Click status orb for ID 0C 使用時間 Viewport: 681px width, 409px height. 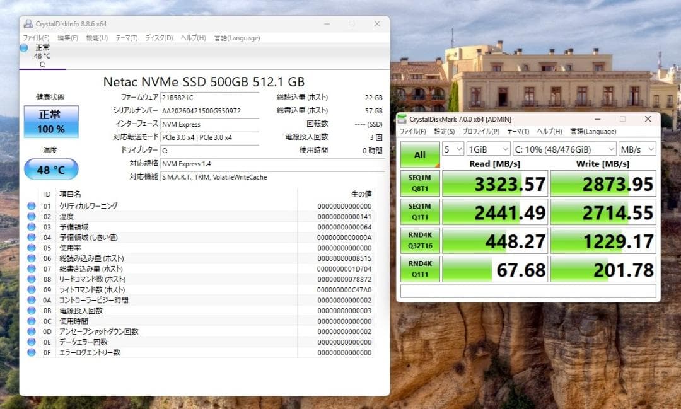(x=32, y=321)
